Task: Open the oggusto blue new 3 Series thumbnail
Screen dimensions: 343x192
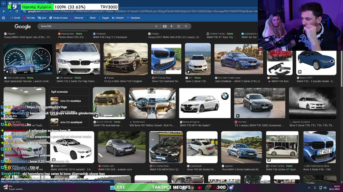Action: point(241,147)
